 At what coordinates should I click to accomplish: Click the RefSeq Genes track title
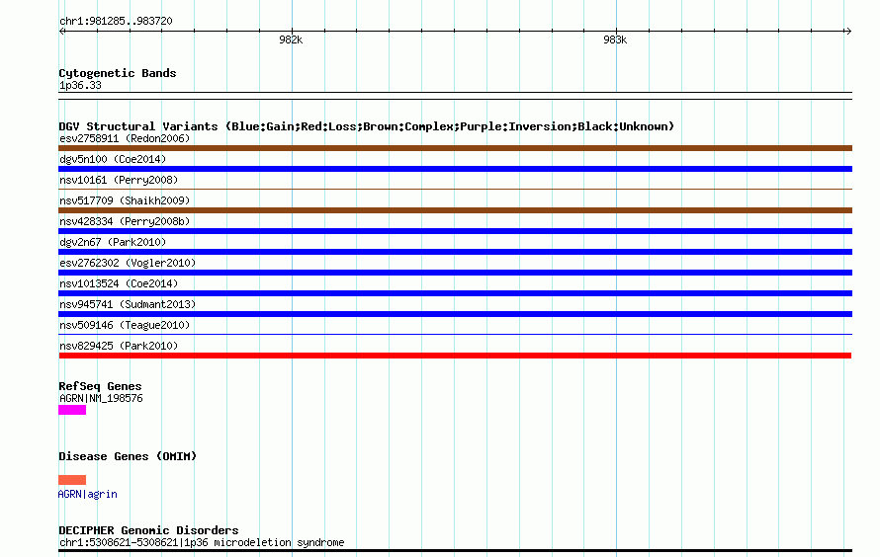click(100, 387)
